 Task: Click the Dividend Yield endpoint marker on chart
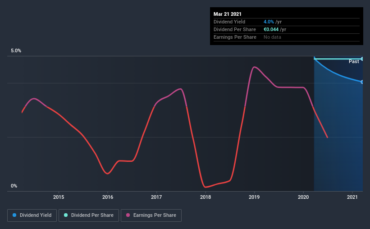[362, 82]
